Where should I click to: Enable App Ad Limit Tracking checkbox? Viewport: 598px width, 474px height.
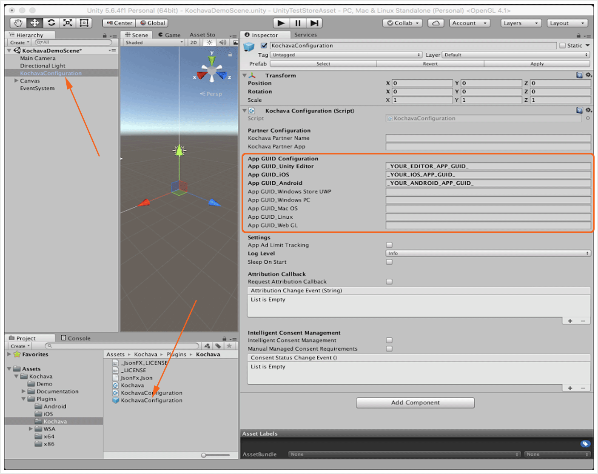(x=389, y=245)
